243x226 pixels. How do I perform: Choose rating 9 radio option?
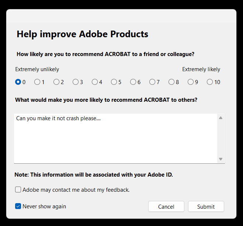point(191,82)
